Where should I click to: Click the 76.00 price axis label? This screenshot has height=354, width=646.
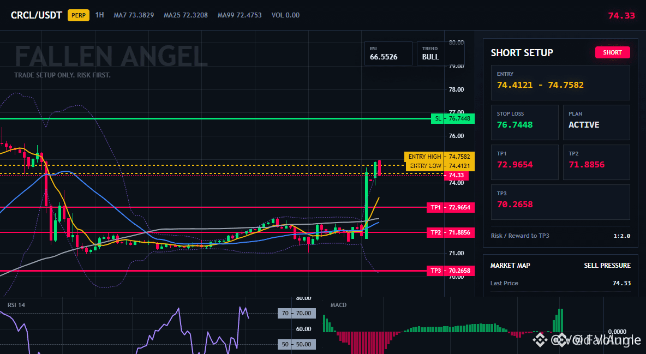coord(456,136)
